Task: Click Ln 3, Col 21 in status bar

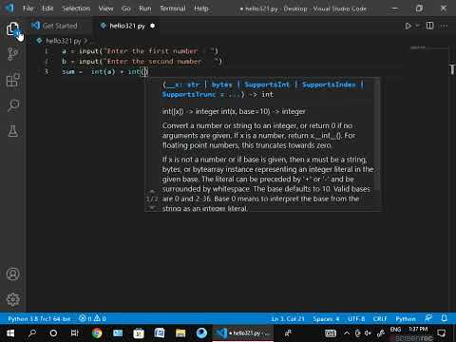Action: click(x=288, y=319)
